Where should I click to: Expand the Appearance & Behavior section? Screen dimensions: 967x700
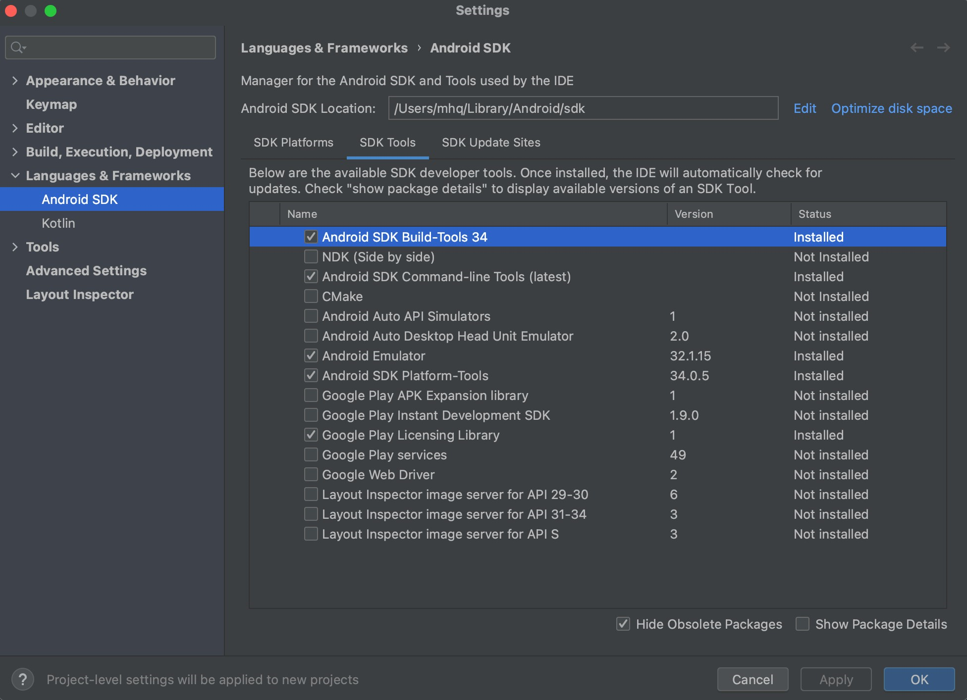pyautogui.click(x=15, y=80)
